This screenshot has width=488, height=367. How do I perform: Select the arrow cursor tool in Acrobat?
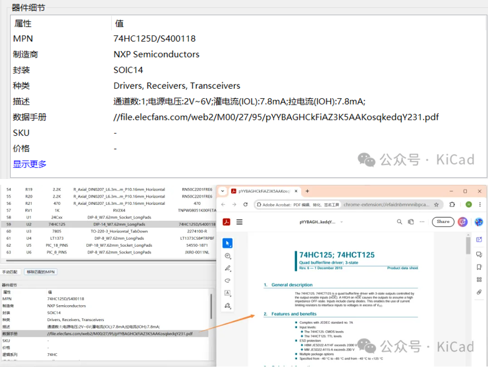tap(227, 243)
